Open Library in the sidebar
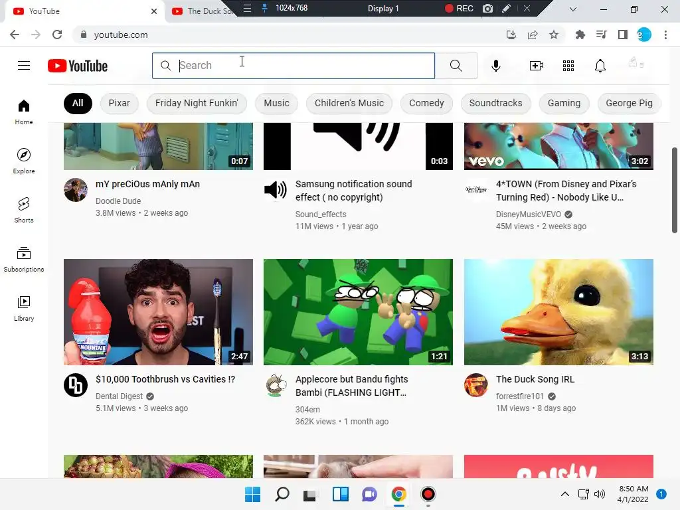Screen dimensions: 680x510 point(24,308)
